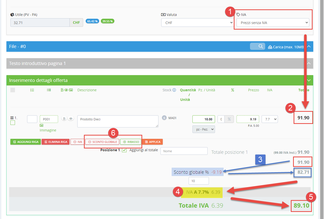Click the Immagine picture icon under P001
The width and height of the screenshot is (324, 219).
click(x=41, y=125)
